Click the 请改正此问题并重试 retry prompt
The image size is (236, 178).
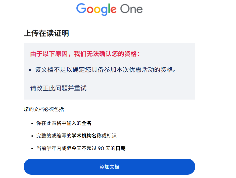point(58,88)
